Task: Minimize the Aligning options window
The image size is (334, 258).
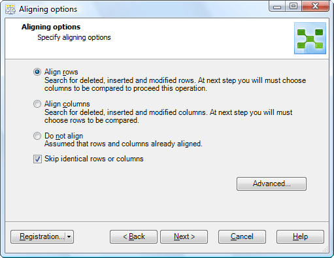Action: coord(277,7)
